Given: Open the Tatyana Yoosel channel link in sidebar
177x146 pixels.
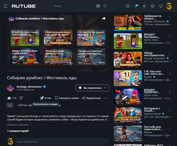Looking at the screenshot, I should tap(152, 114).
